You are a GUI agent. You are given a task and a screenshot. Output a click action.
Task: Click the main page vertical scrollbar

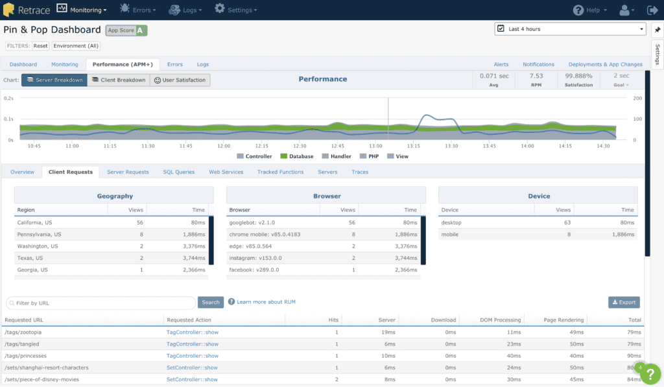pyautogui.click(x=648, y=163)
